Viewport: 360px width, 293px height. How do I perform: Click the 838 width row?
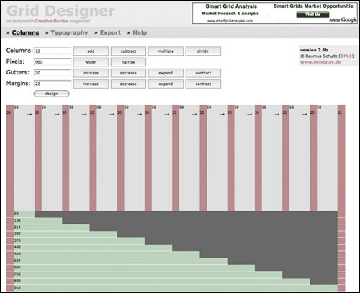click(x=162, y=281)
